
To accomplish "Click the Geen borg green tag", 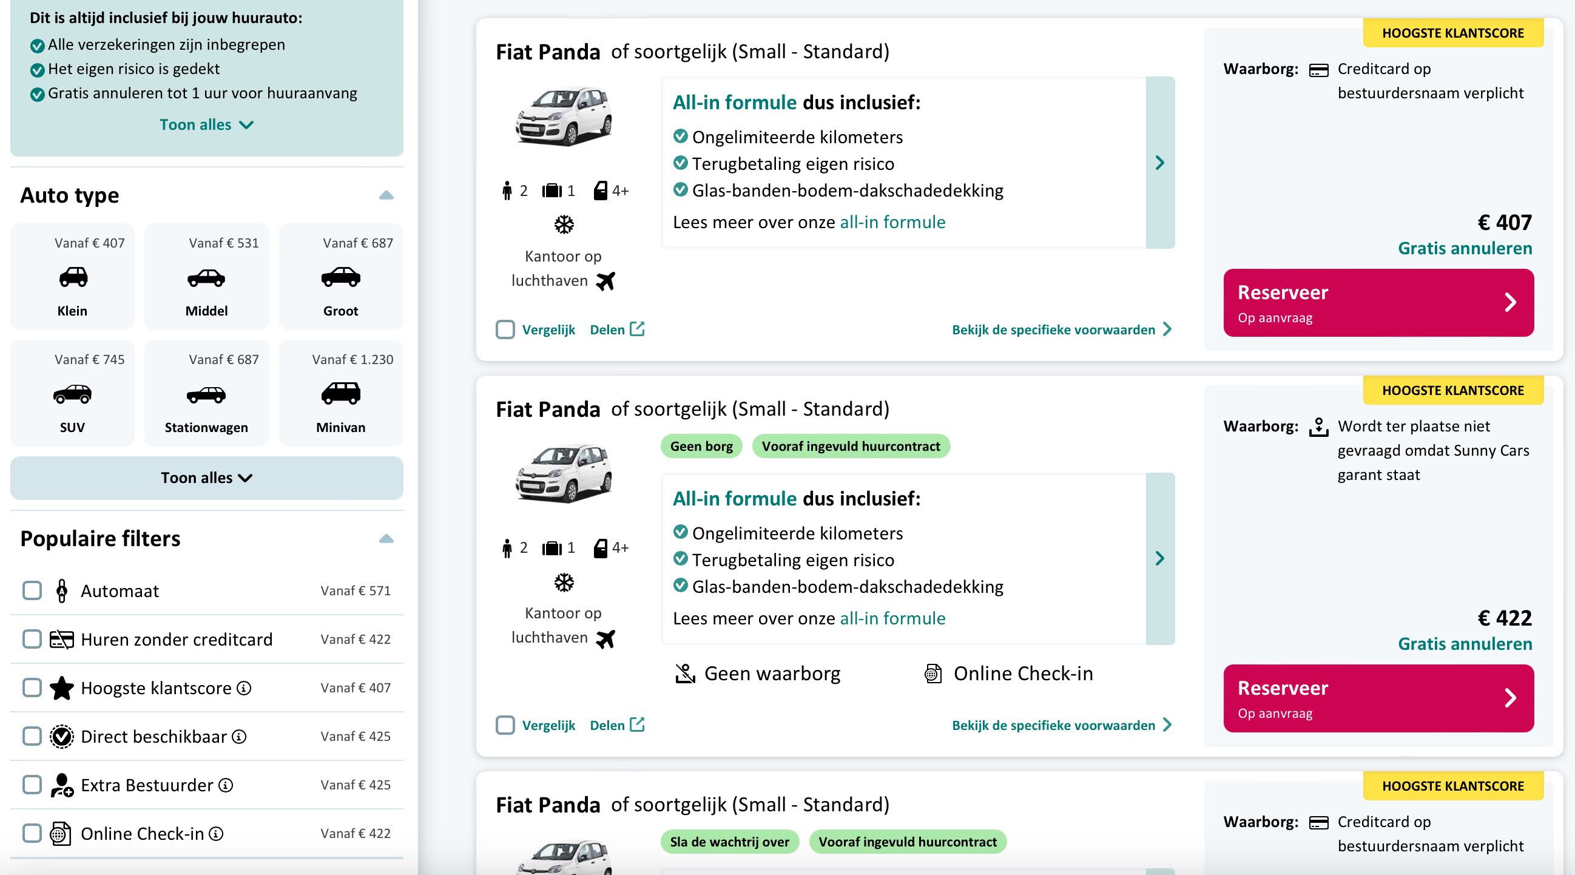I will (701, 447).
